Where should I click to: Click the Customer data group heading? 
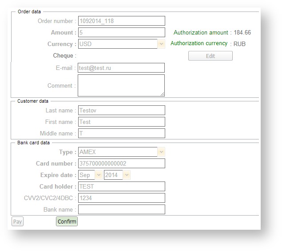(33, 101)
